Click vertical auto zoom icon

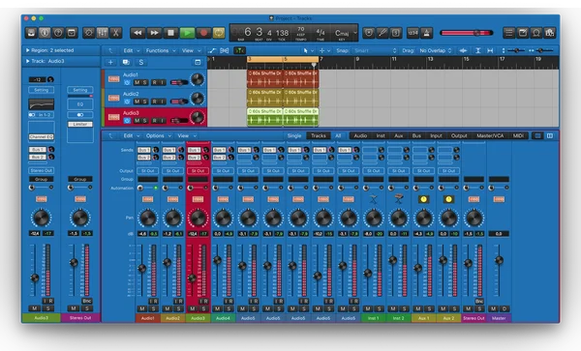[478, 50]
